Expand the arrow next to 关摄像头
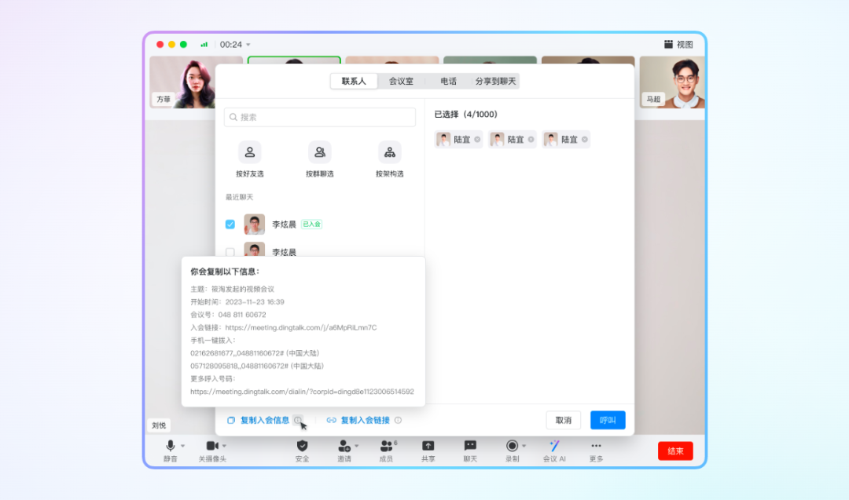Viewport: 849px width, 500px height. [224, 446]
